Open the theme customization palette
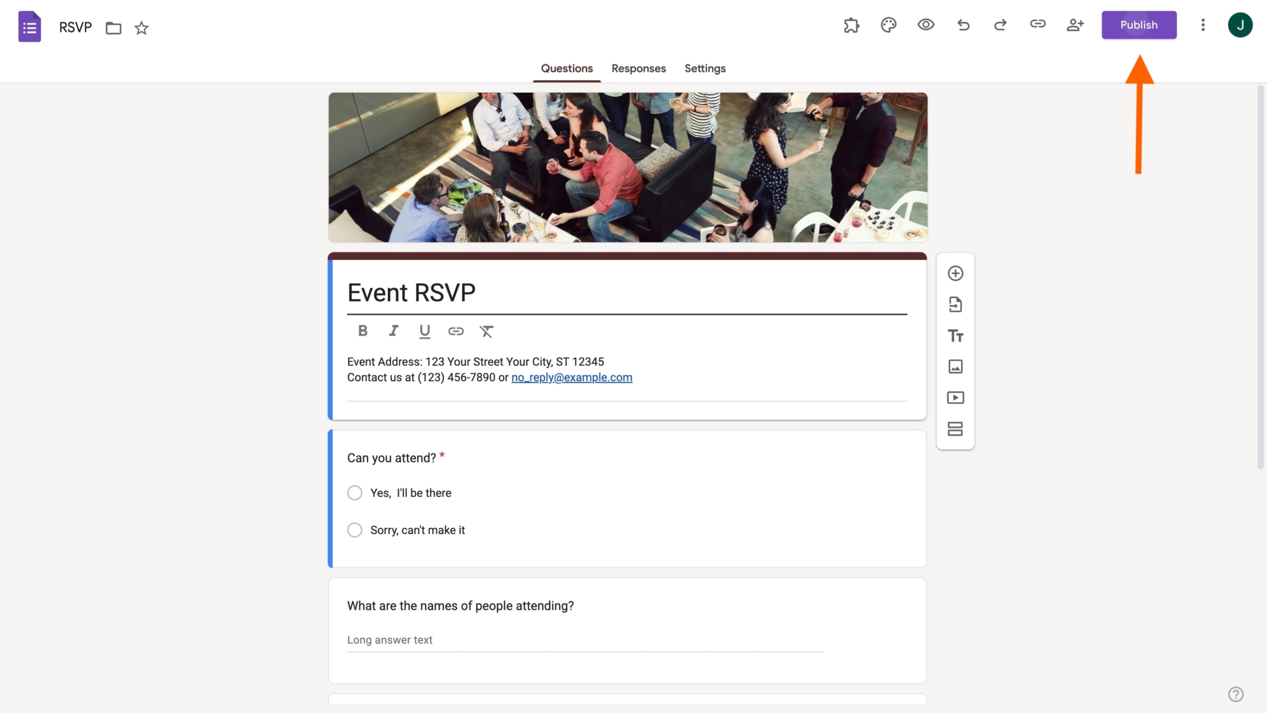 [888, 25]
